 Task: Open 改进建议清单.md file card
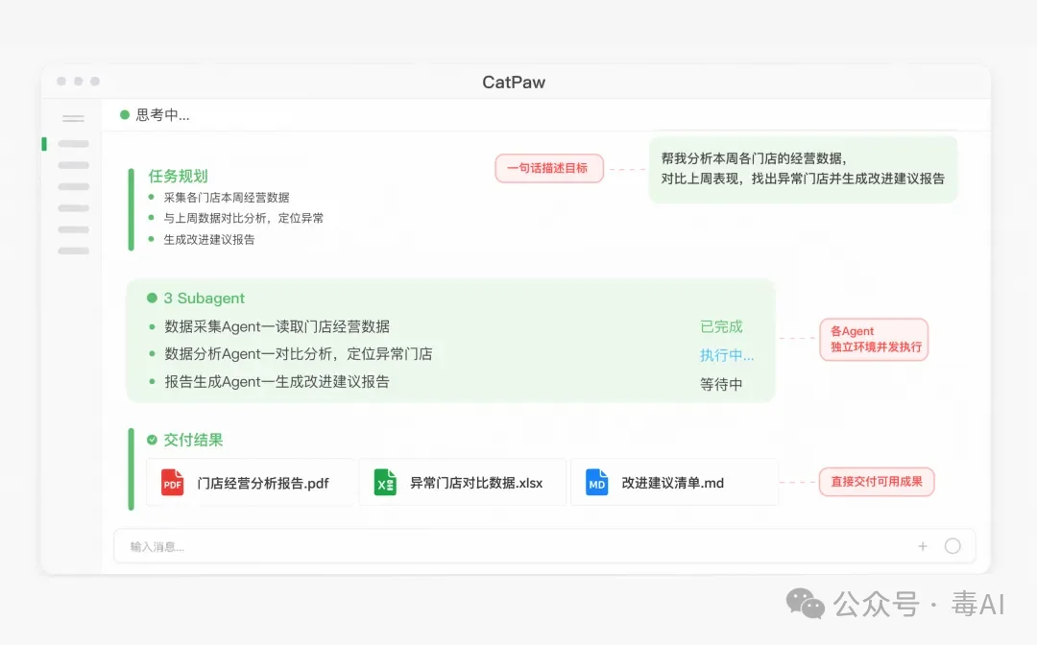click(x=674, y=483)
